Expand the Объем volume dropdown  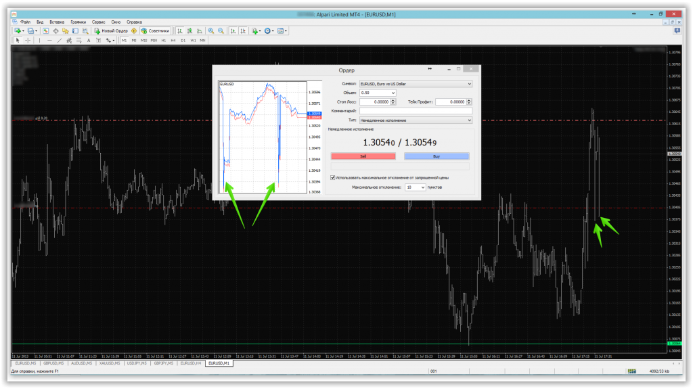(x=393, y=93)
